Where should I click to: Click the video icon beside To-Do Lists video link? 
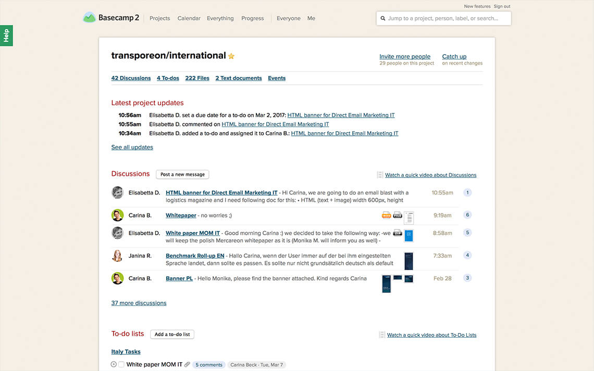tap(382, 335)
